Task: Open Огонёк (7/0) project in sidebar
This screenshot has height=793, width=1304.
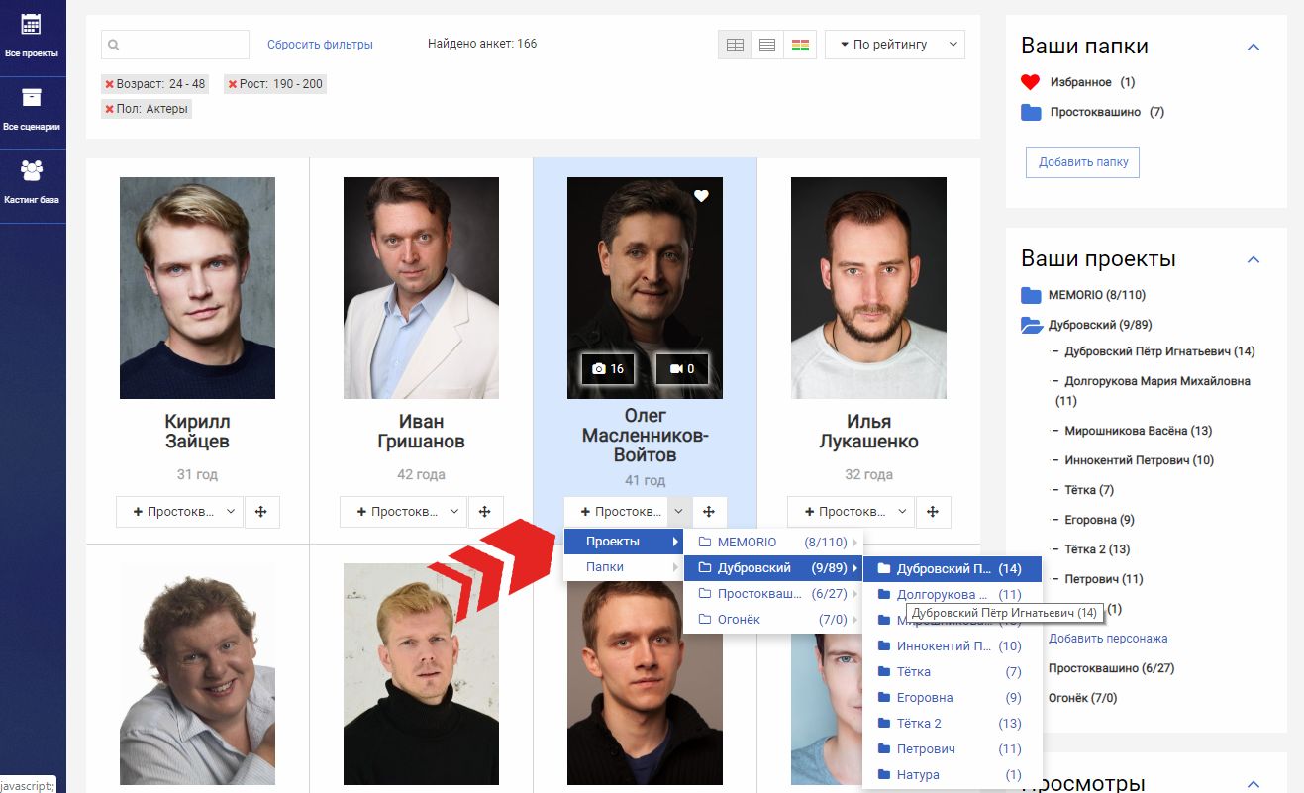Action: tap(1082, 698)
